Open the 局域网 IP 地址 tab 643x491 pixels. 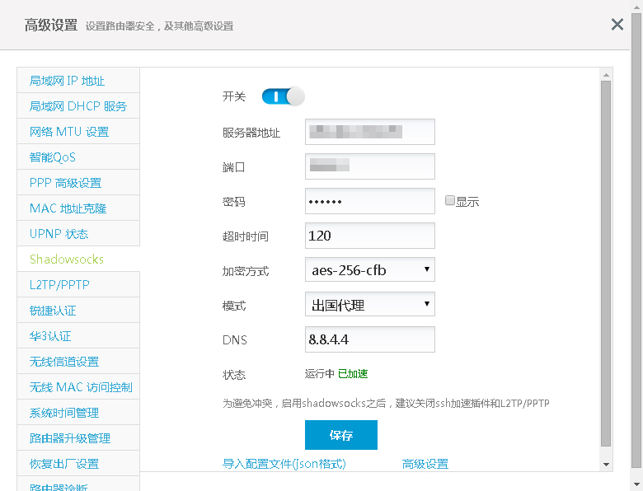point(78,81)
